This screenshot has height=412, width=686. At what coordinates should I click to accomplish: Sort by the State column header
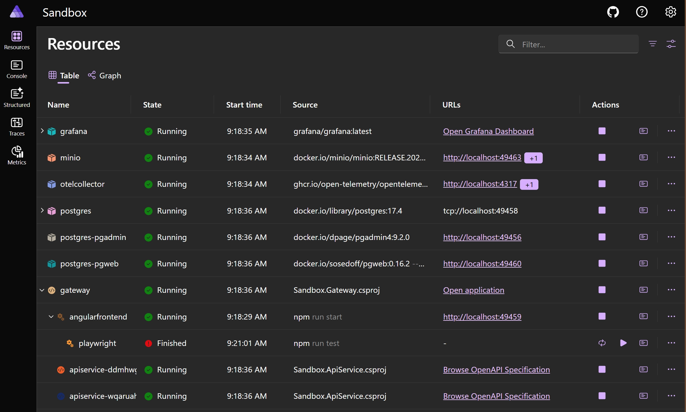(x=152, y=105)
